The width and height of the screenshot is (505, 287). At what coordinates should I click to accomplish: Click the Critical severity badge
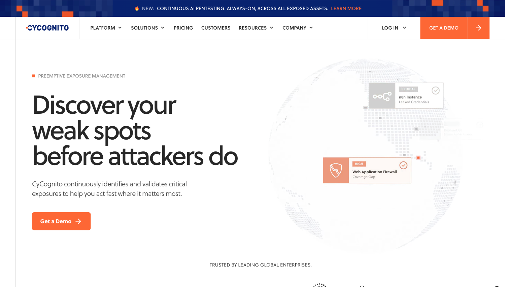click(408, 89)
